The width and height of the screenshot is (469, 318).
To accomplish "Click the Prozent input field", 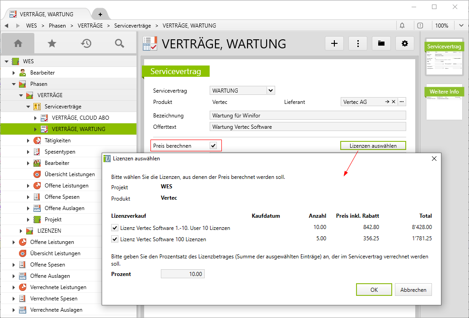I will (x=183, y=274).
